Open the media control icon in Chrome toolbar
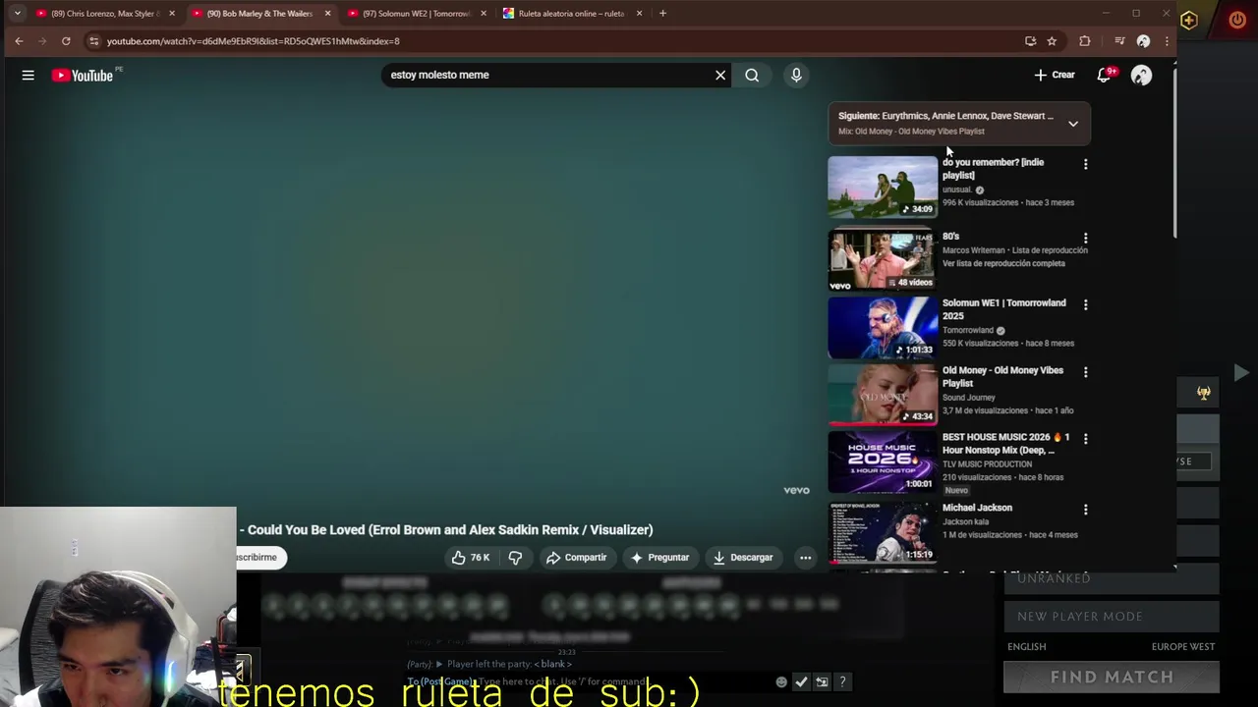 click(1119, 41)
